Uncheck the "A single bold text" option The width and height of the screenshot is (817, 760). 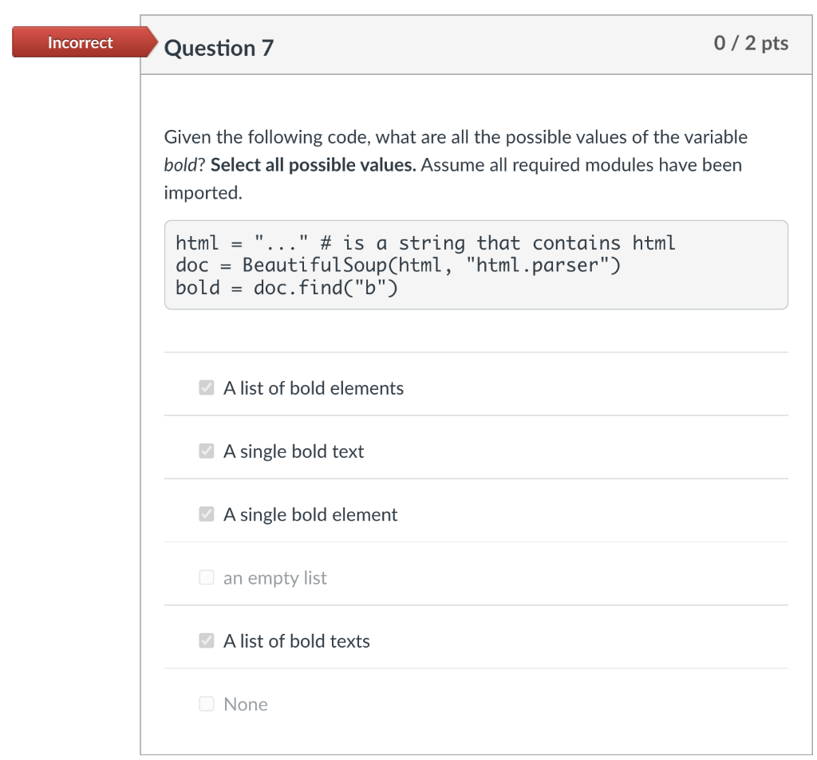pos(207,451)
